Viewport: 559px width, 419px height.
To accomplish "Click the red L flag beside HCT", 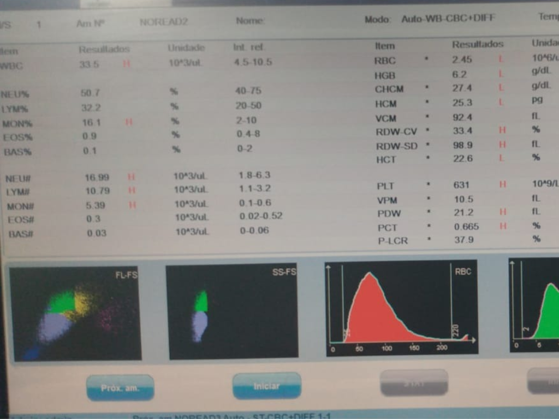I will (501, 158).
